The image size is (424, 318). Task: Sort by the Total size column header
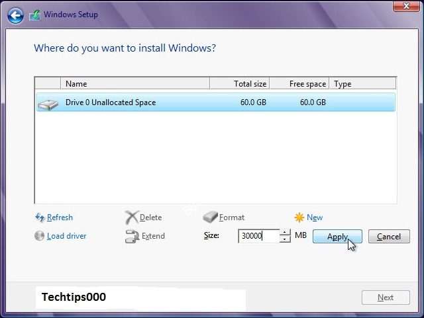click(x=240, y=84)
